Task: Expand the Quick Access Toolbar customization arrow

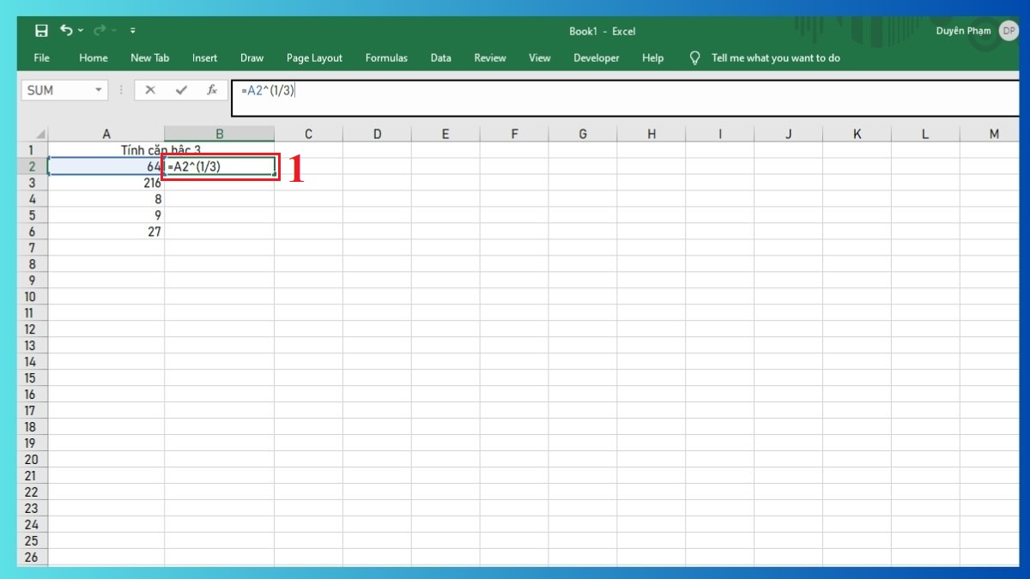Action: tap(133, 31)
